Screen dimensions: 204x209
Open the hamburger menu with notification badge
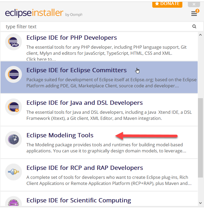[x=195, y=13]
